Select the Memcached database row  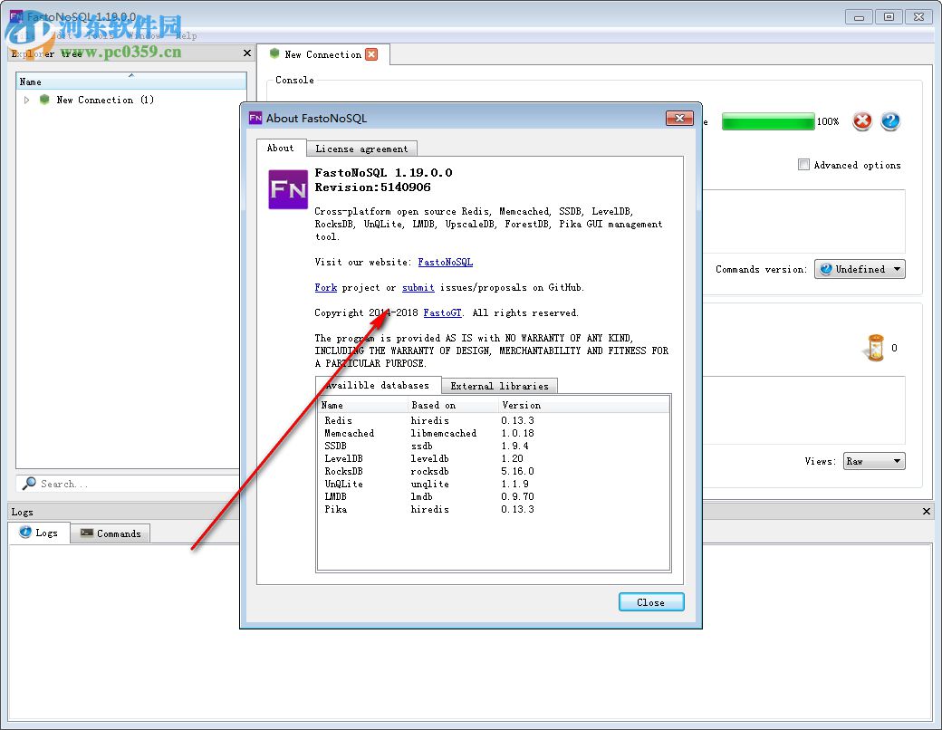[493, 433]
